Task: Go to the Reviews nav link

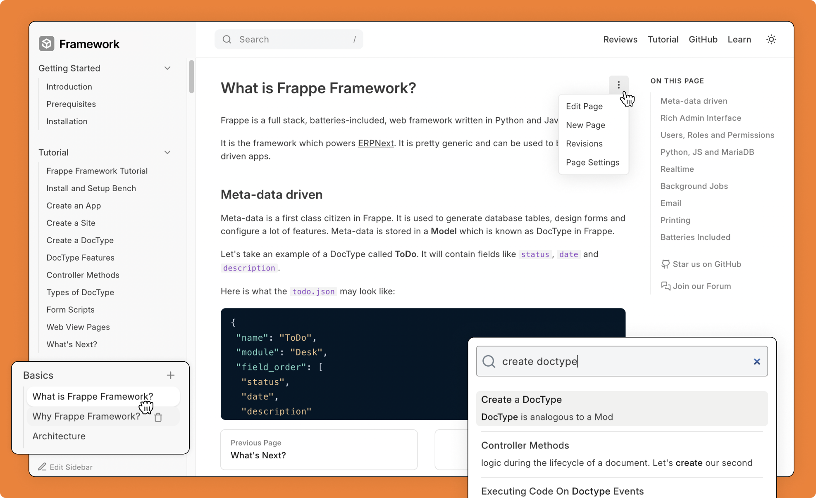Action: pos(620,39)
